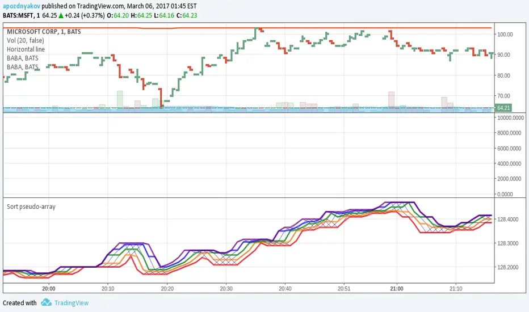The width and height of the screenshot is (529, 312).
Task: Click the 21:10 time axis marker
Action: pos(456,289)
